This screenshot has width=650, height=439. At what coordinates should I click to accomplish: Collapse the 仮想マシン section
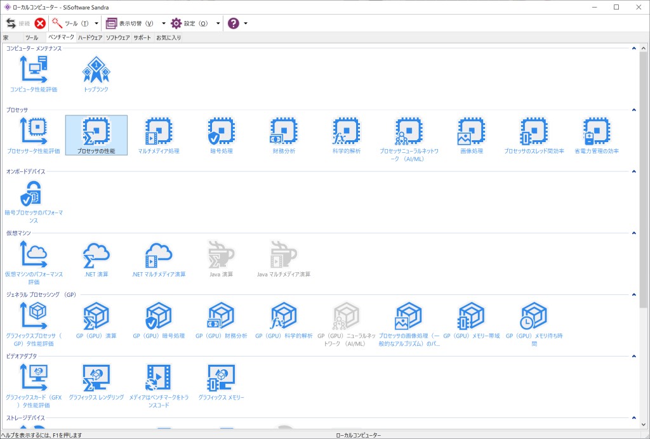[633, 233]
